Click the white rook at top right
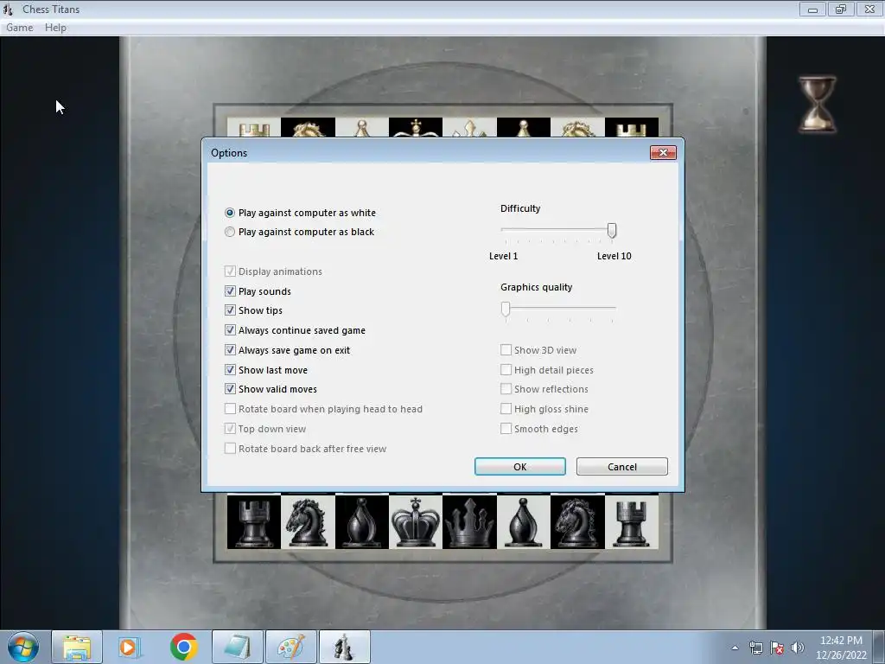 coord(632,128)
